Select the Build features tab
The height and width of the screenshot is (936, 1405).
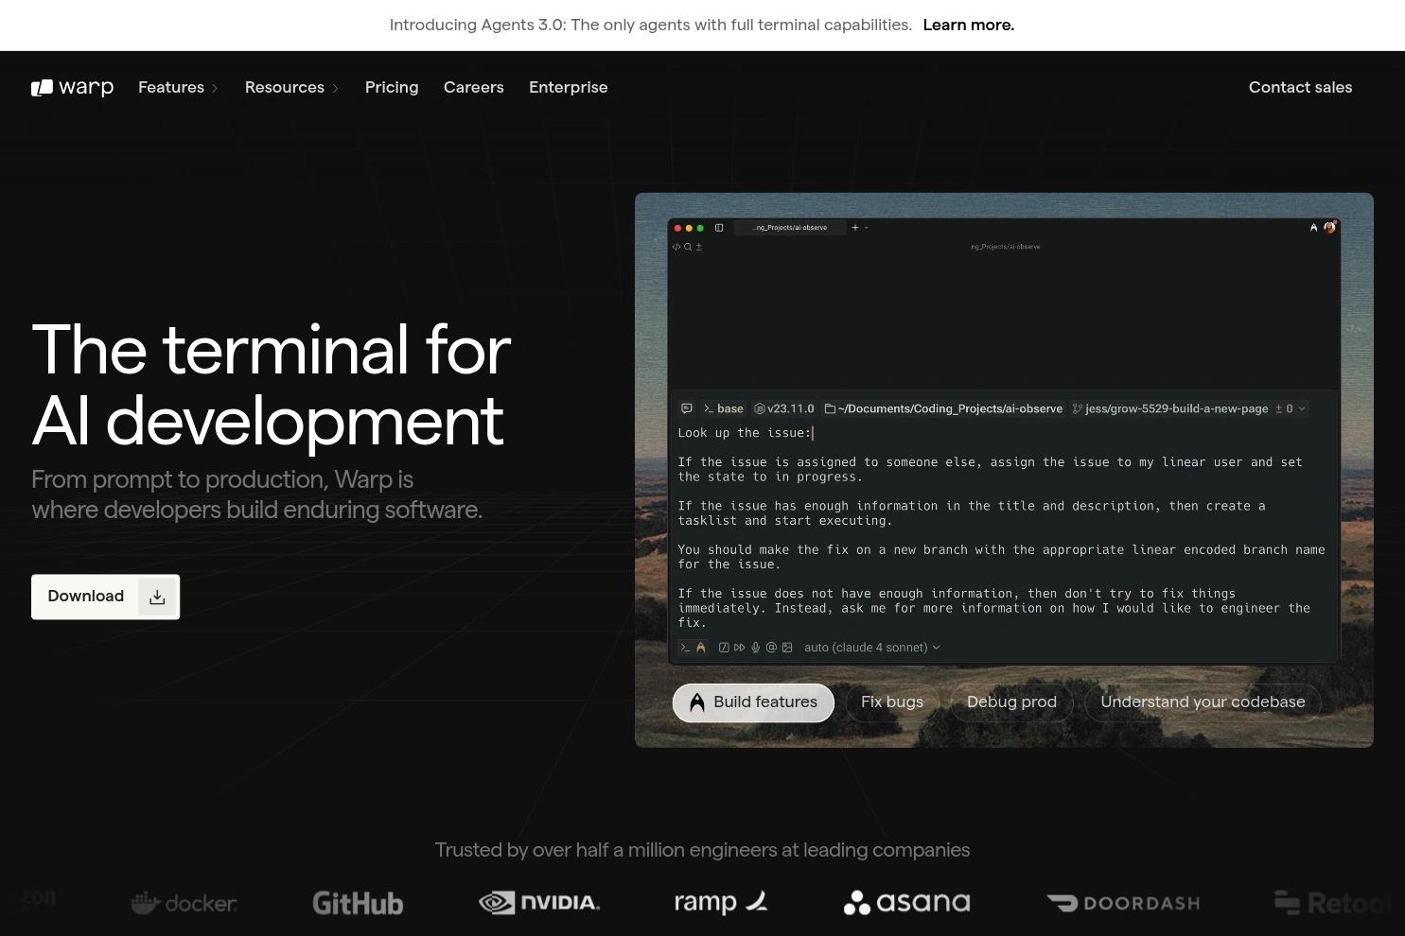coord(753,702)
